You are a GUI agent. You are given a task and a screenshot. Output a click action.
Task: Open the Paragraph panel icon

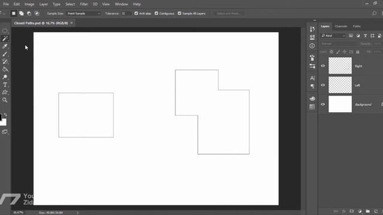click(x=312, y=86)
